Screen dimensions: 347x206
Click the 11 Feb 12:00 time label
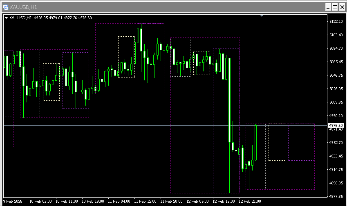pos(145,202)
